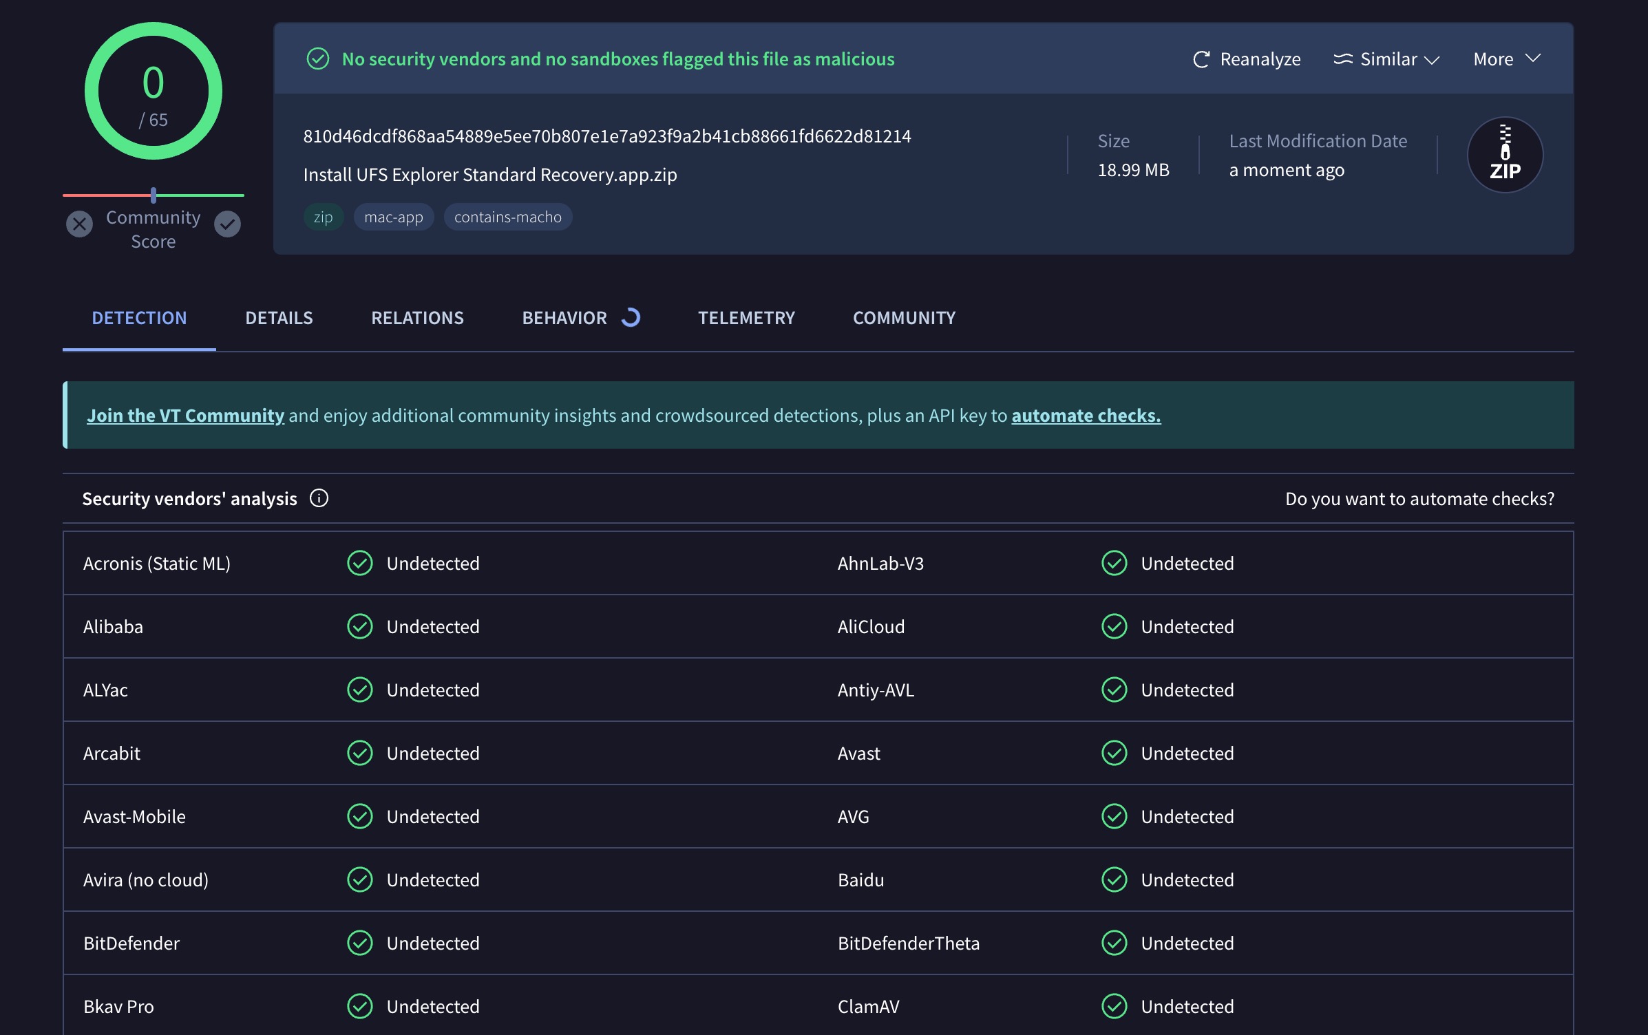Click the Last Modification Date label
The height and width of the screenshot is (1035, 1648).
tap(1318, 140)
